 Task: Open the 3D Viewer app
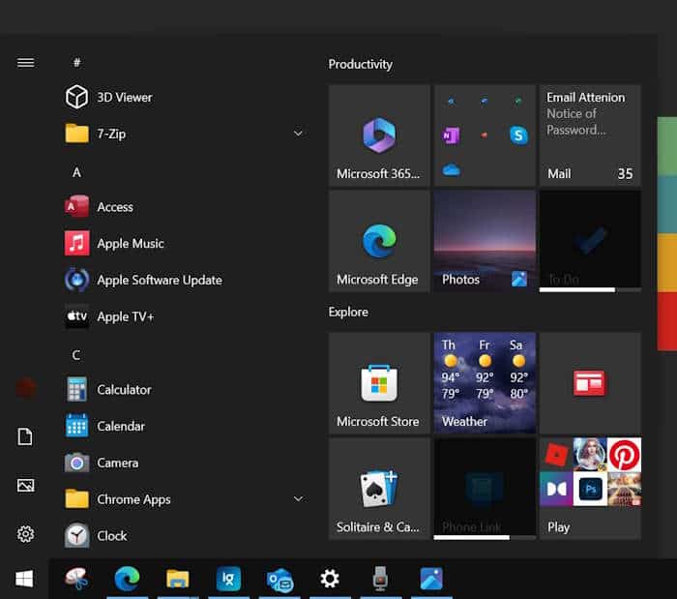(x=186, y=97)
